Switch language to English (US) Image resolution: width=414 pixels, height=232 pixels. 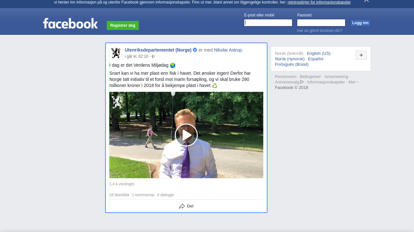click(319, 53)
